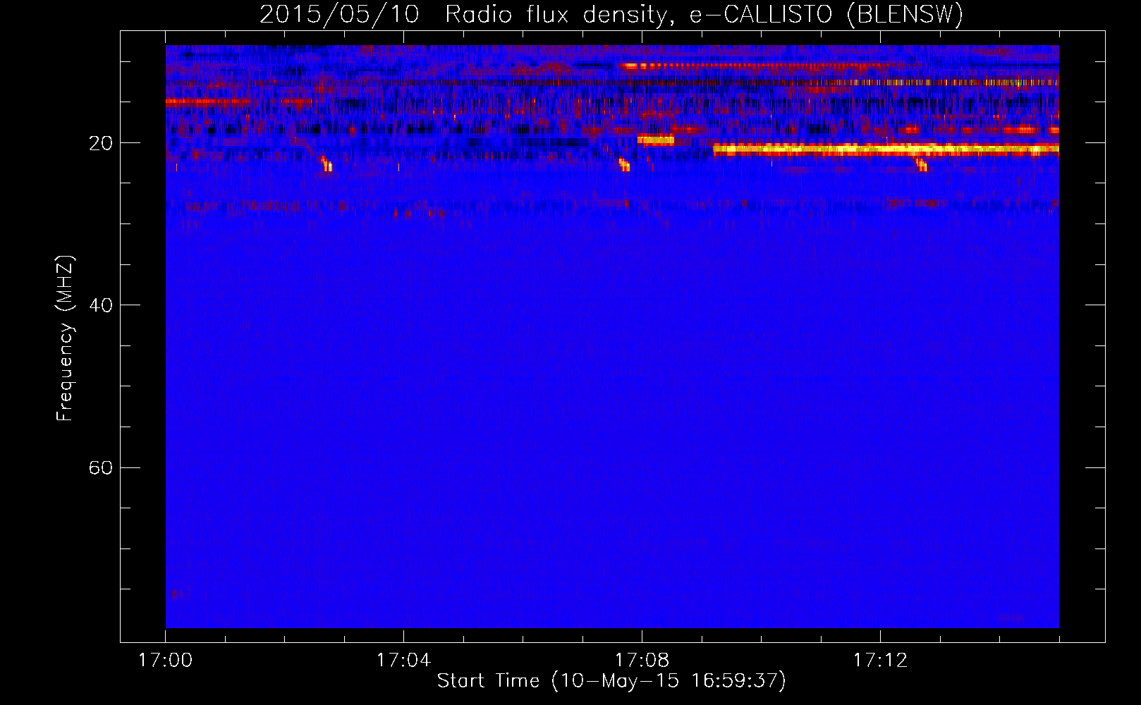Click the 17:04 time tick label
Viewport: 1141px width, 705px height.
point(403,660)
